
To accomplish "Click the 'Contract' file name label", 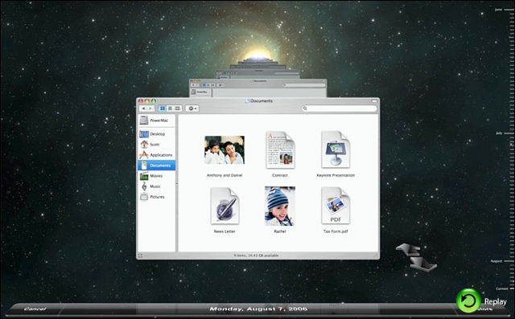I will tap(280, 175).
